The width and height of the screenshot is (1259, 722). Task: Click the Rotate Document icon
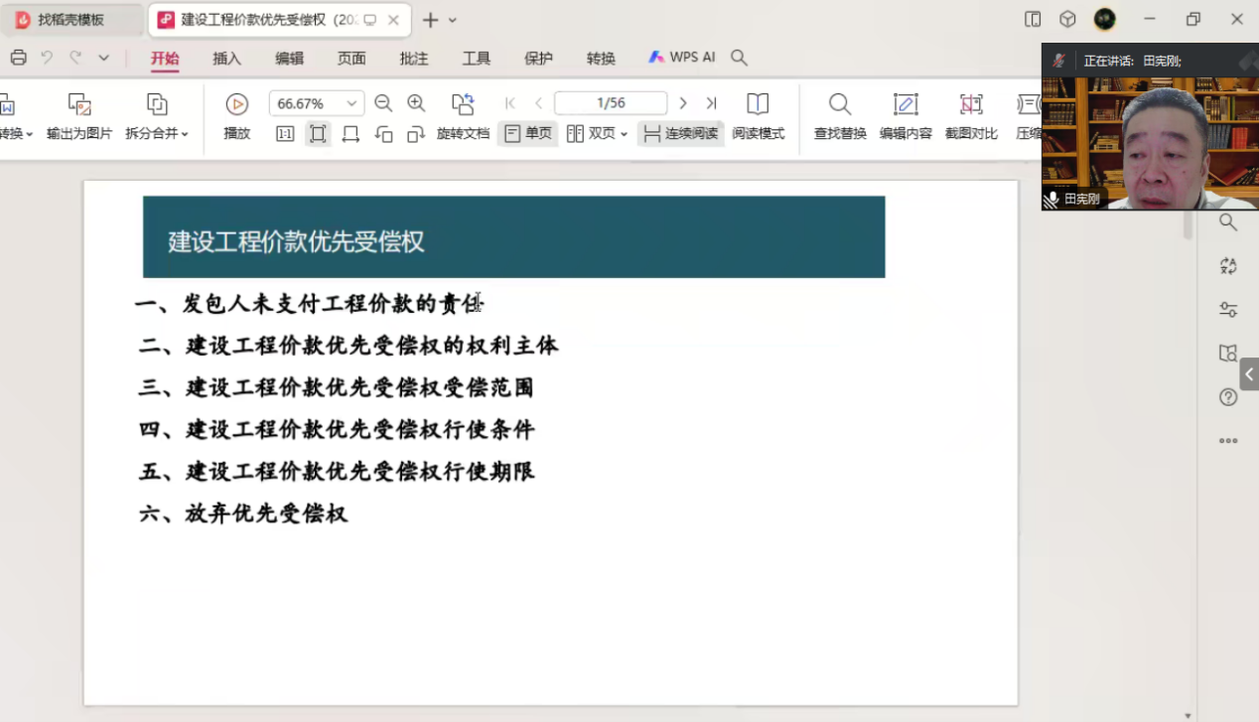[x=463, y=104]
